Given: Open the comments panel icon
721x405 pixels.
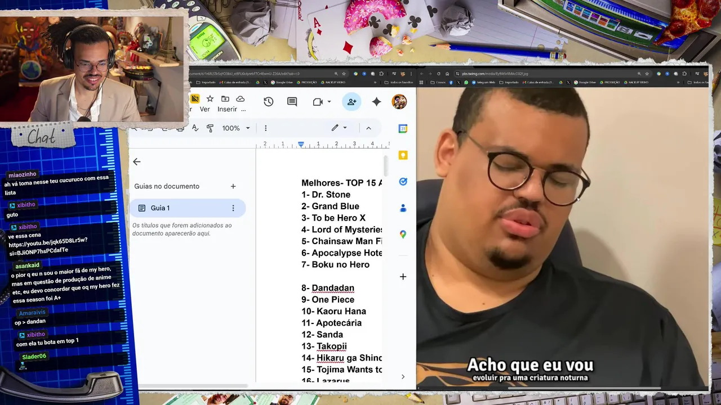Looking at the screenshot, I should click(292, 102).
